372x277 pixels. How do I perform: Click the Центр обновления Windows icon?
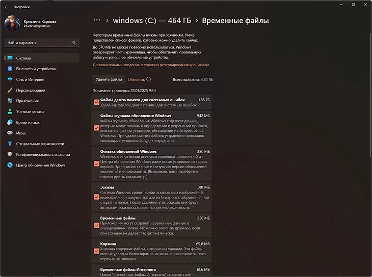(x=10, y=165)
